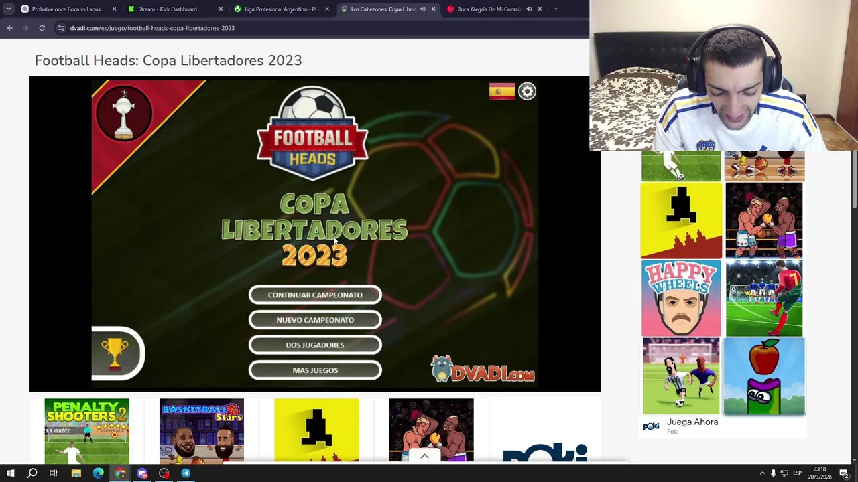Open the Windows Start menu

pyautogui.click(x=10, y=473)
